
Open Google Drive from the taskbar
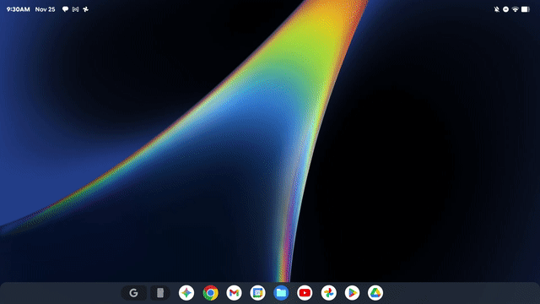point(375,293)
